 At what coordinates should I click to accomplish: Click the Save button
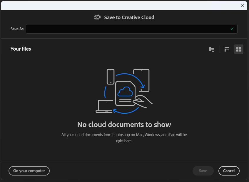[203, 171]
